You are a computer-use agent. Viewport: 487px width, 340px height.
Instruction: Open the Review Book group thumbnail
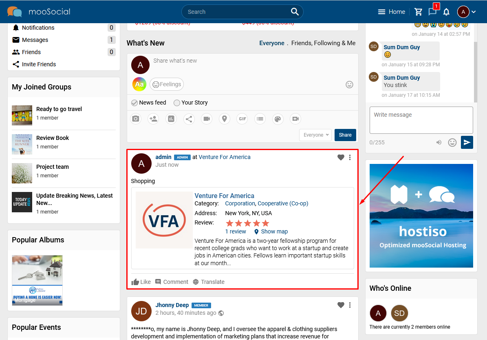[22, 144]
